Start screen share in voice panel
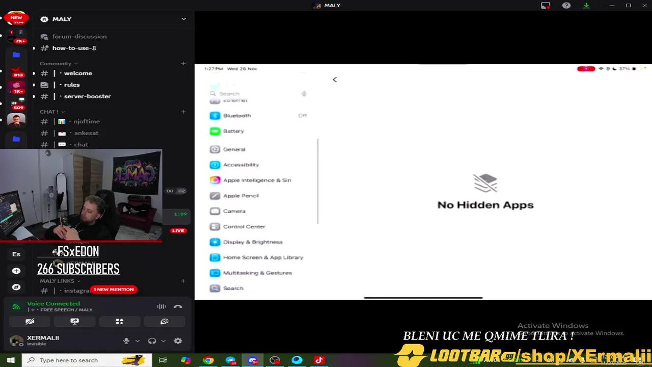Screen dimensions: 652x367 [74, 322]
